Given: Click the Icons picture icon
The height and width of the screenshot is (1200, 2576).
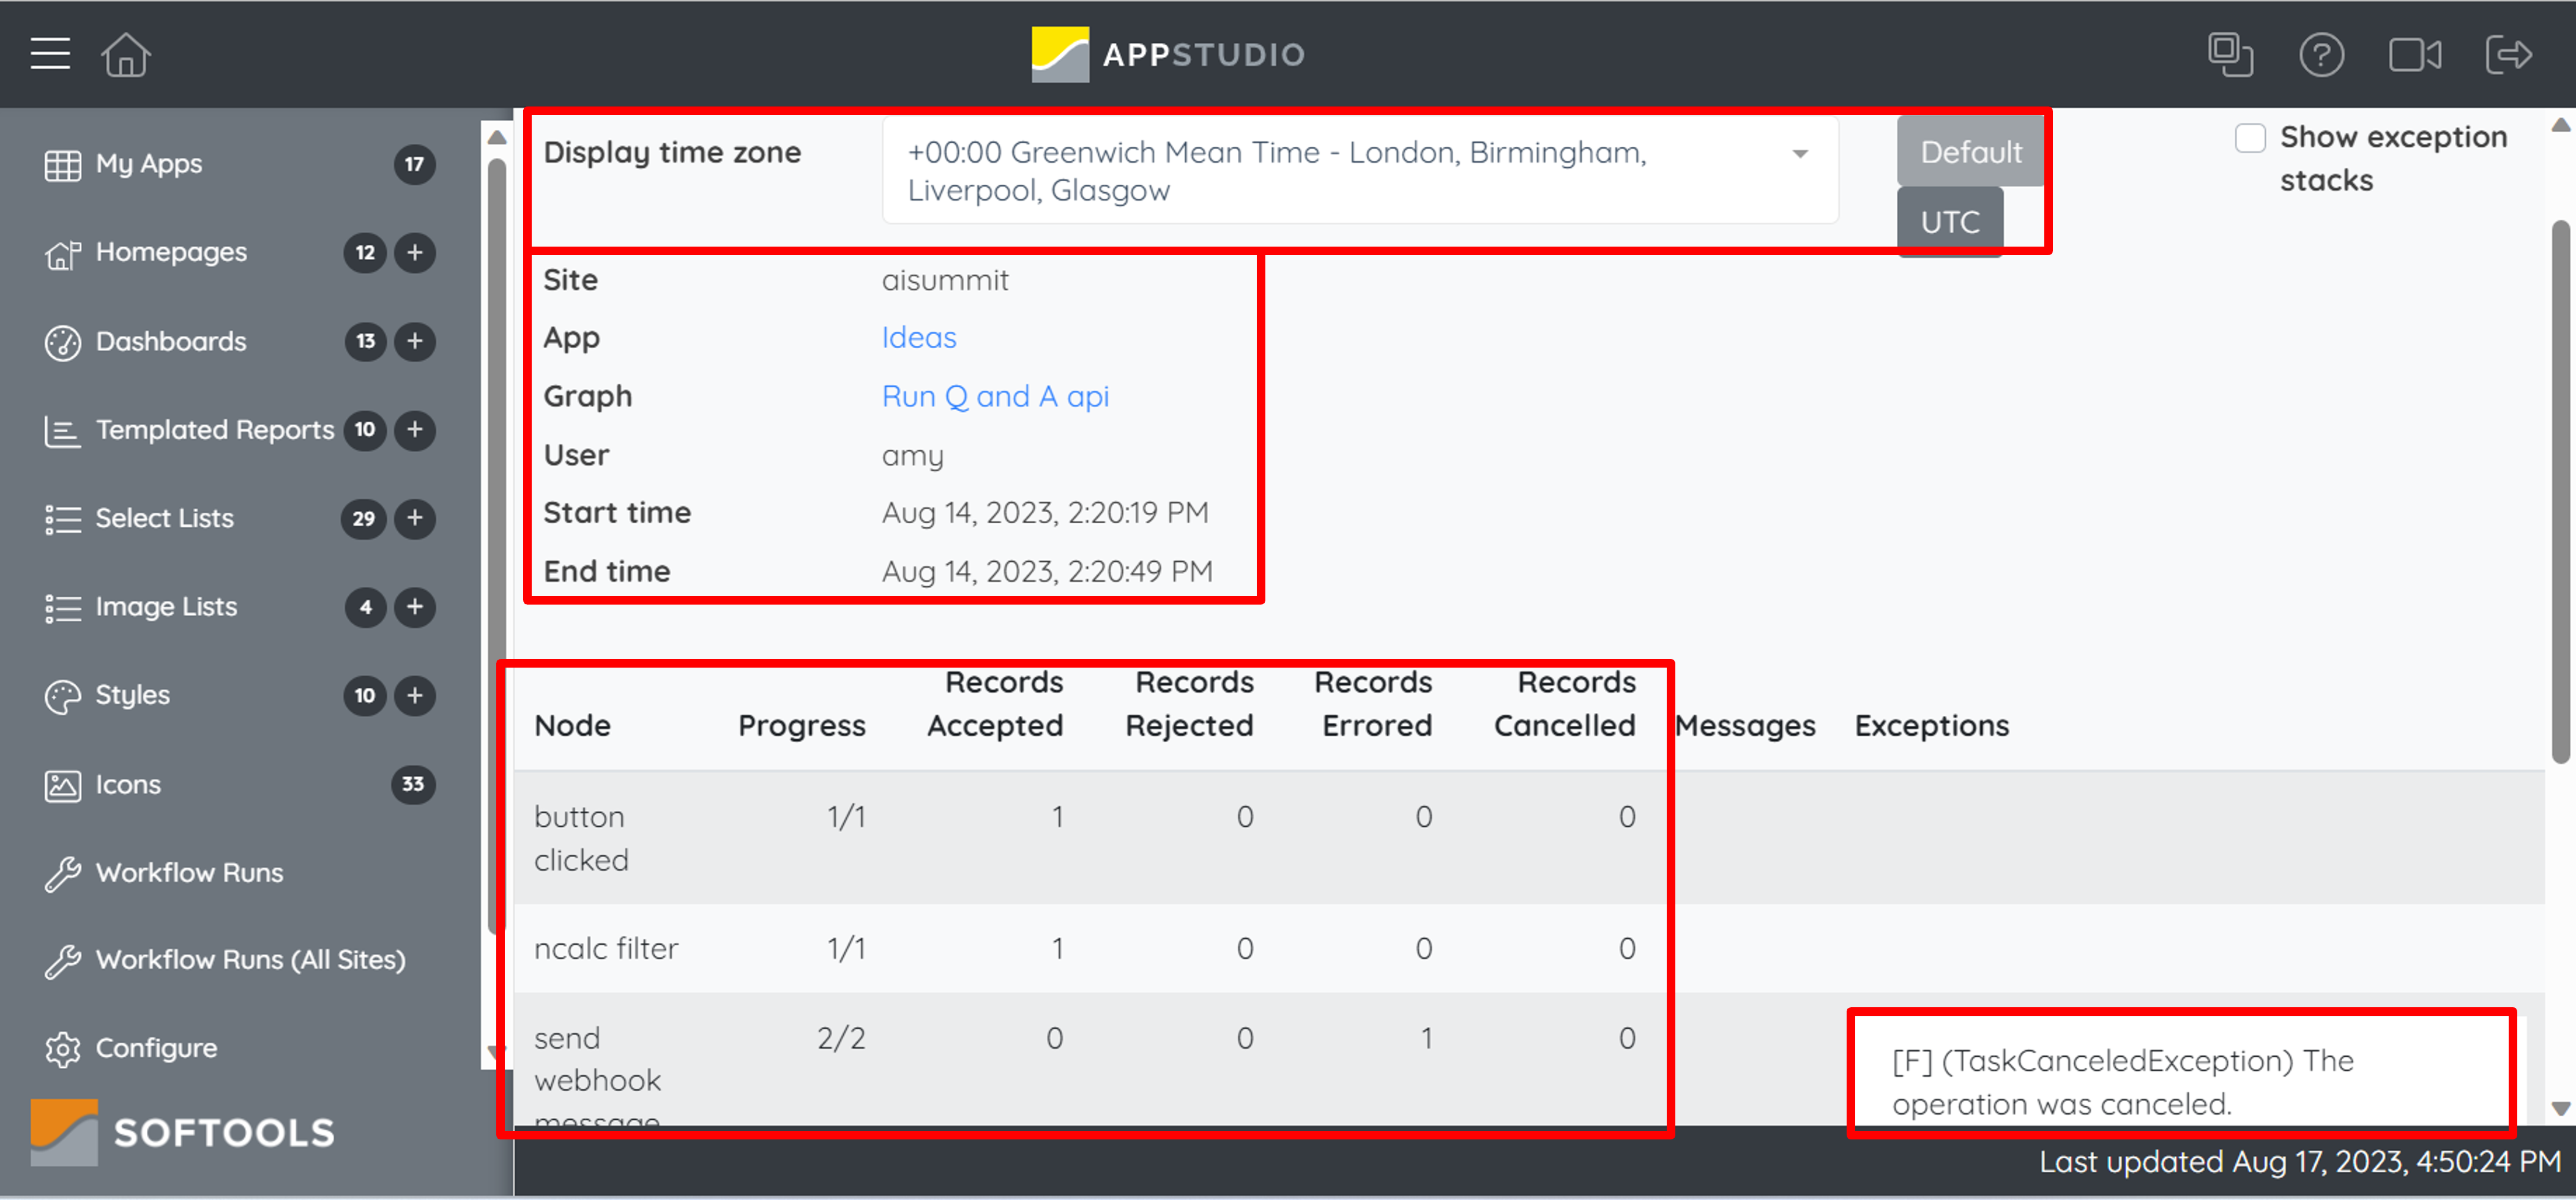Looking at the screenshot, I should pyautogui.click(x=62, y=785).
